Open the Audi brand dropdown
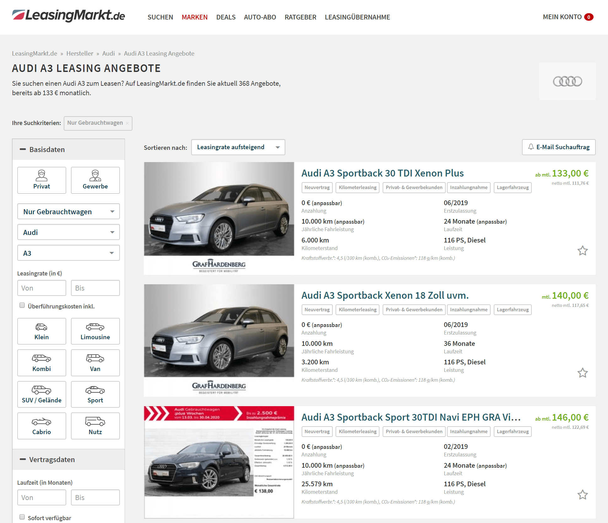This screenshot has width=608, height=523. coord(68,232)
